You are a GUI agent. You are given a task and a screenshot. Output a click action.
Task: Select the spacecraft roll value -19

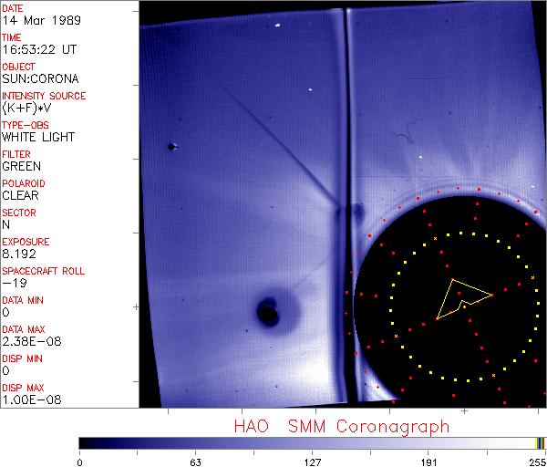[13, 283]
